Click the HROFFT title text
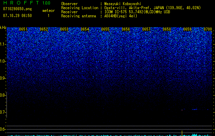215x136 pixels. point(21,3)
